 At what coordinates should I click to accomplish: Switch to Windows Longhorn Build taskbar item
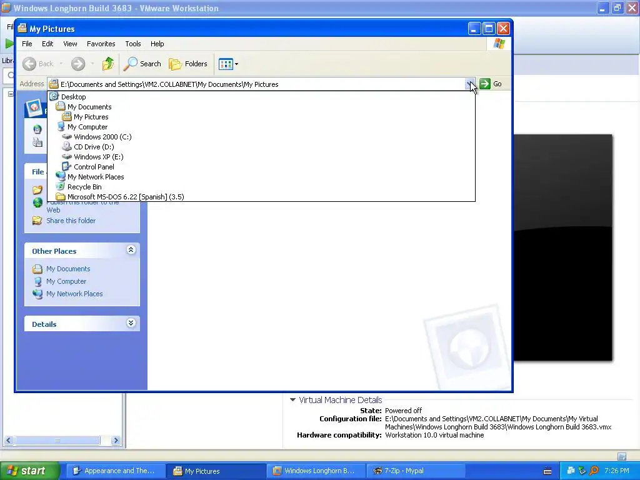tap(315, 471)
